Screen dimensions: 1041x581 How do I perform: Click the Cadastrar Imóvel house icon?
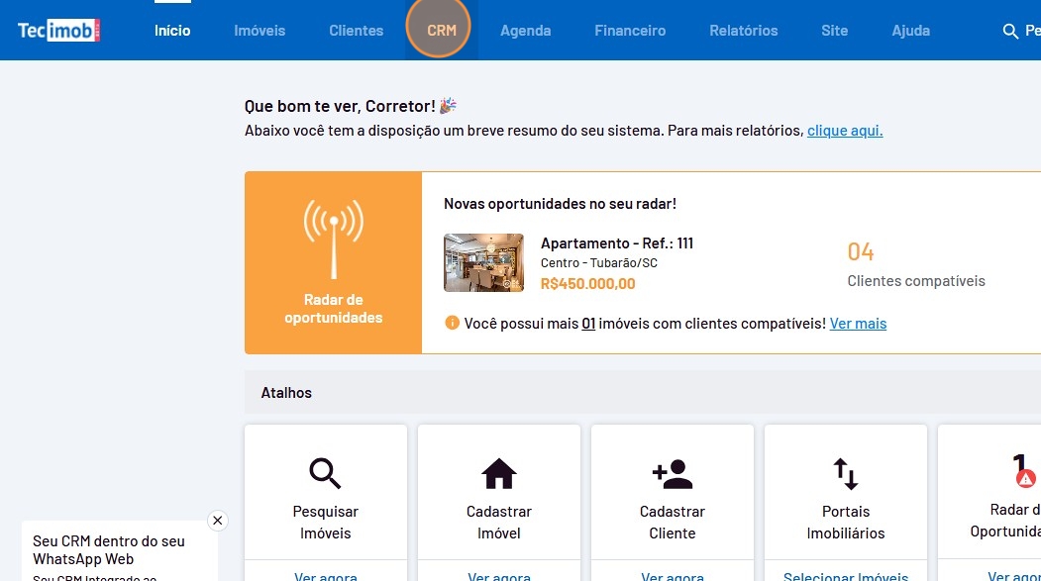[499, 474]
